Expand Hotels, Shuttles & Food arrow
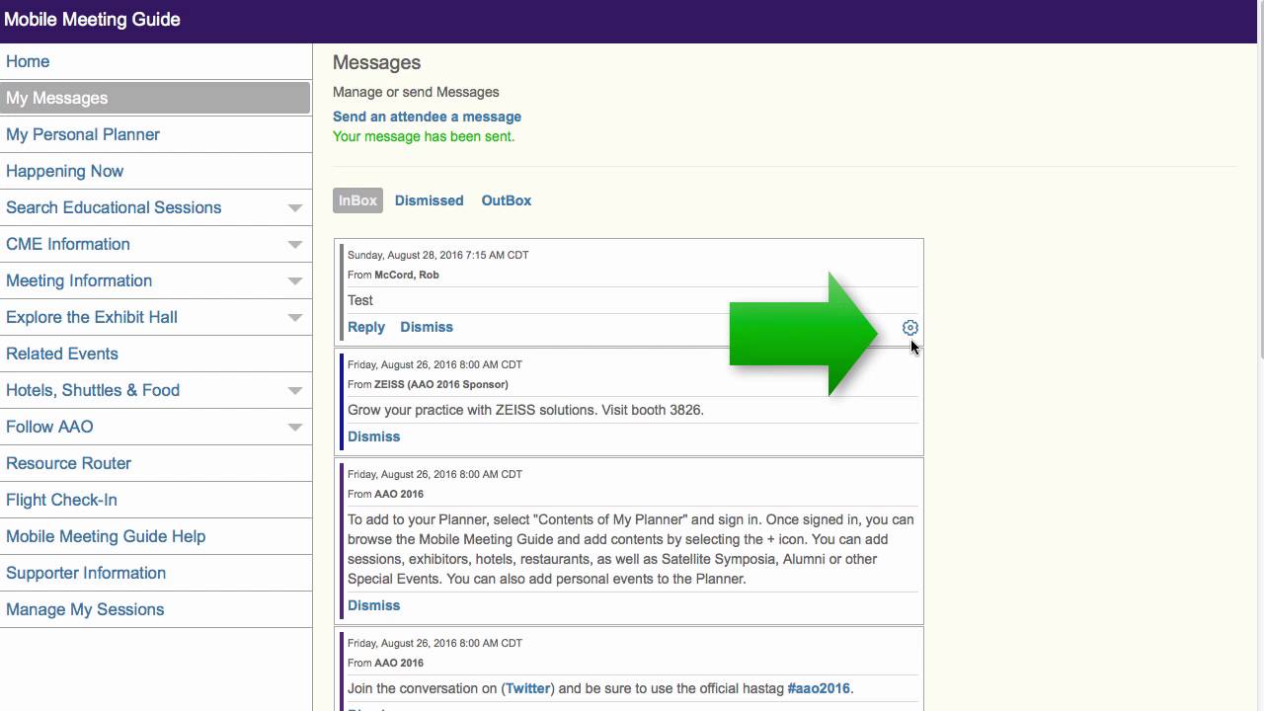The width and height of the screenshot is (1264, 711). 294,391
